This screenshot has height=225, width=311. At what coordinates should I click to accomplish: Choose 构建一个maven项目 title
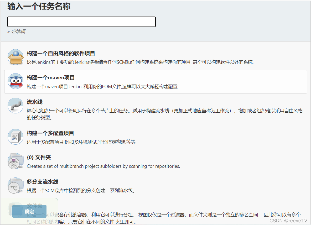[51, 77]
